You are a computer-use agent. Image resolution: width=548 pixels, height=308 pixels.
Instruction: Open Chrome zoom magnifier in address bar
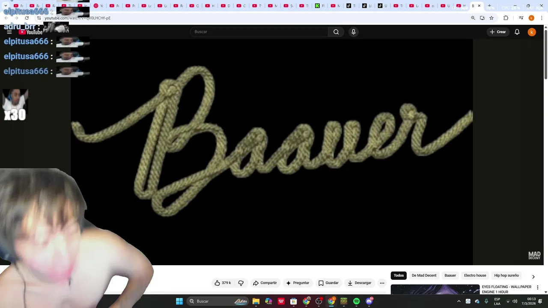(x=473, y=18)
